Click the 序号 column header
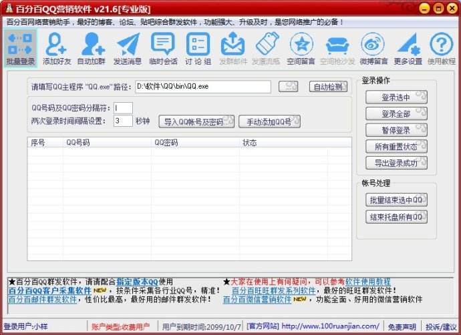Screen dimensions: 461x335 [x=45, y=143]
